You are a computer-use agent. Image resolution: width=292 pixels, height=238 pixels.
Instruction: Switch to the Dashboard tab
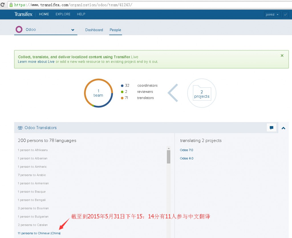point(94,30)
